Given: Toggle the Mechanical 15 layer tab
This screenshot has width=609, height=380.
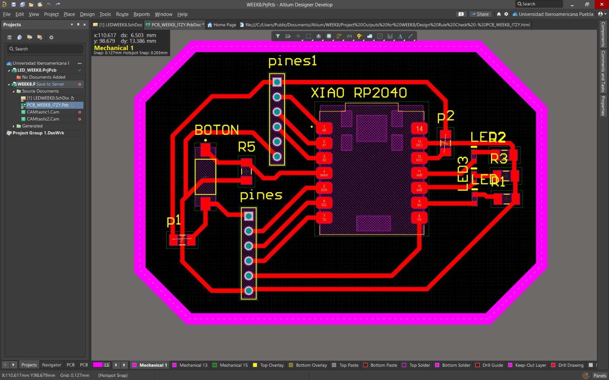Looking at the screenshot, I should tap(230, 365).
